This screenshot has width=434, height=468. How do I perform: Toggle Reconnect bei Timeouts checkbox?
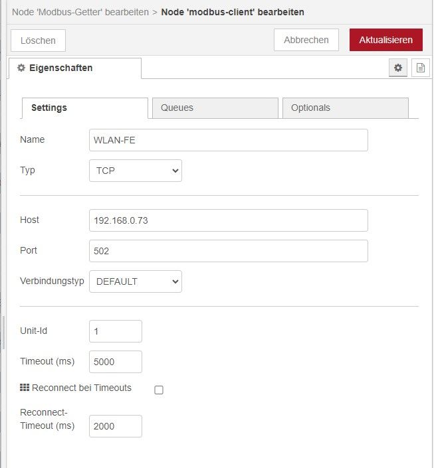point(159,390)
